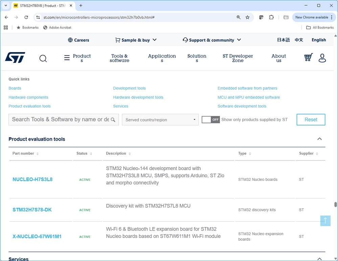Image resolution: width=338 pixels, height=261 pixels.
Task: Switch language to English
Action: [x=319, y=40]
